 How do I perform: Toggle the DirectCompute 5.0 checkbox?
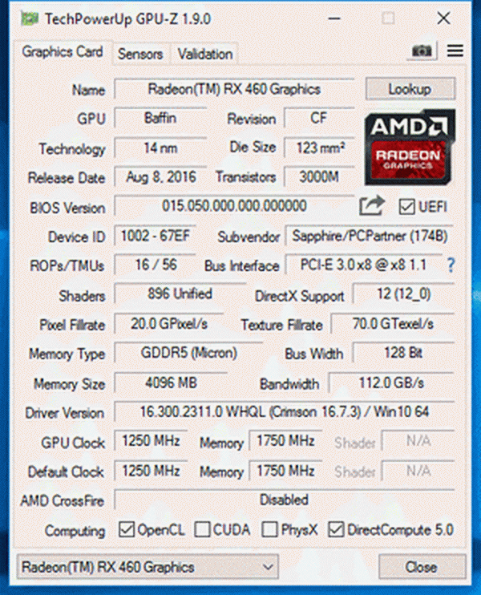coord(336,529)
